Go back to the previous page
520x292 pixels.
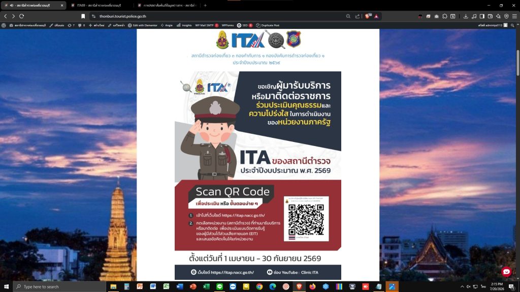(x=5, y=16)
